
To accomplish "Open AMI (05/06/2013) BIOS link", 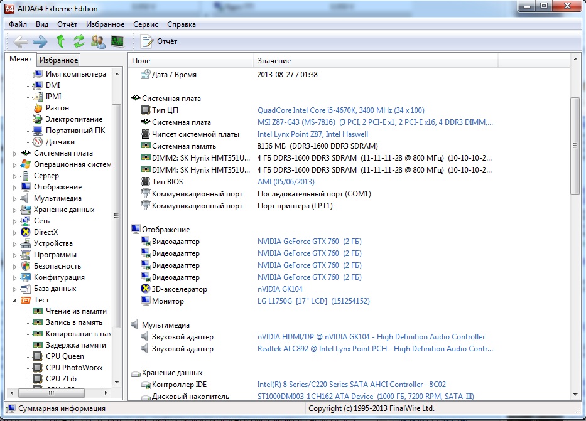I will point(286,182).
